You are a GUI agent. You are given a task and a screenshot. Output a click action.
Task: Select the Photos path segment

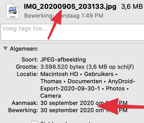[x=115, y=89]
